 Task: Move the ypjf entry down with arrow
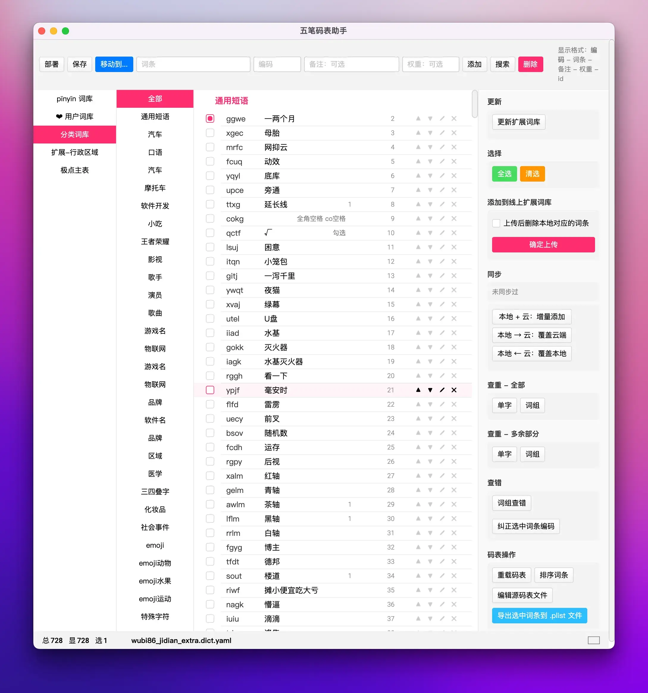coord(430,390)
